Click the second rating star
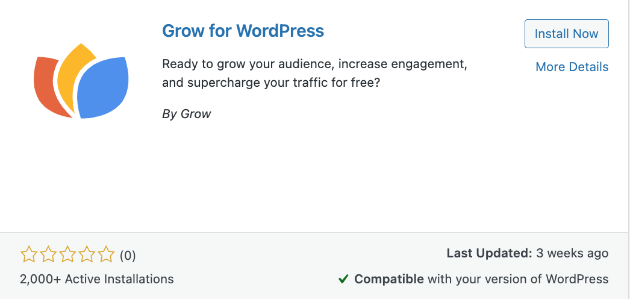This screenshot has height=299, width=630. coord(48,255)
